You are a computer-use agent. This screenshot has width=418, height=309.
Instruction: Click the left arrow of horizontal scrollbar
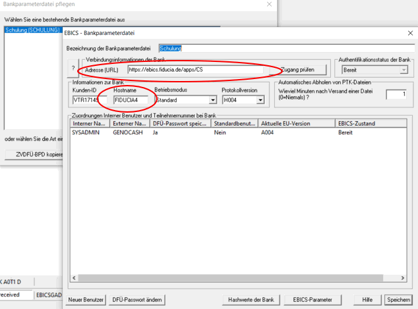(x=74, y=278)
